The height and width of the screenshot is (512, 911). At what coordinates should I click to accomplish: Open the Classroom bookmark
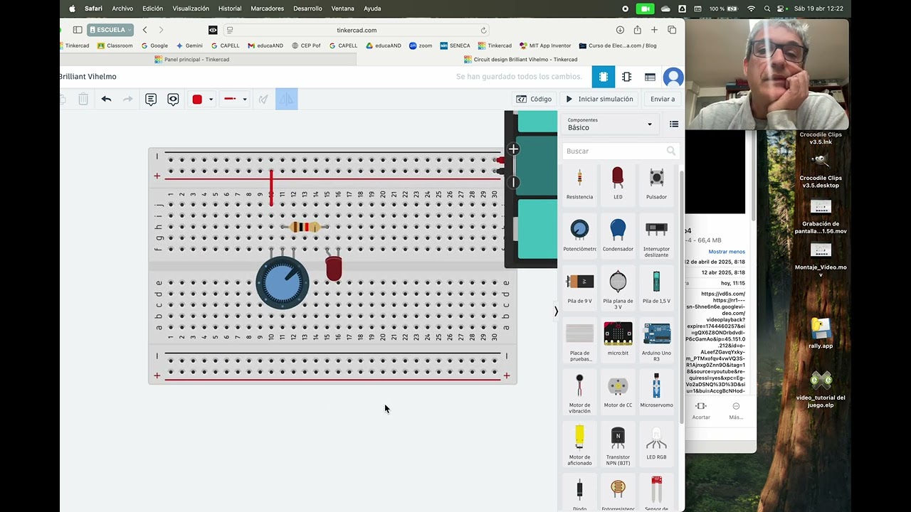coord(115,46)
